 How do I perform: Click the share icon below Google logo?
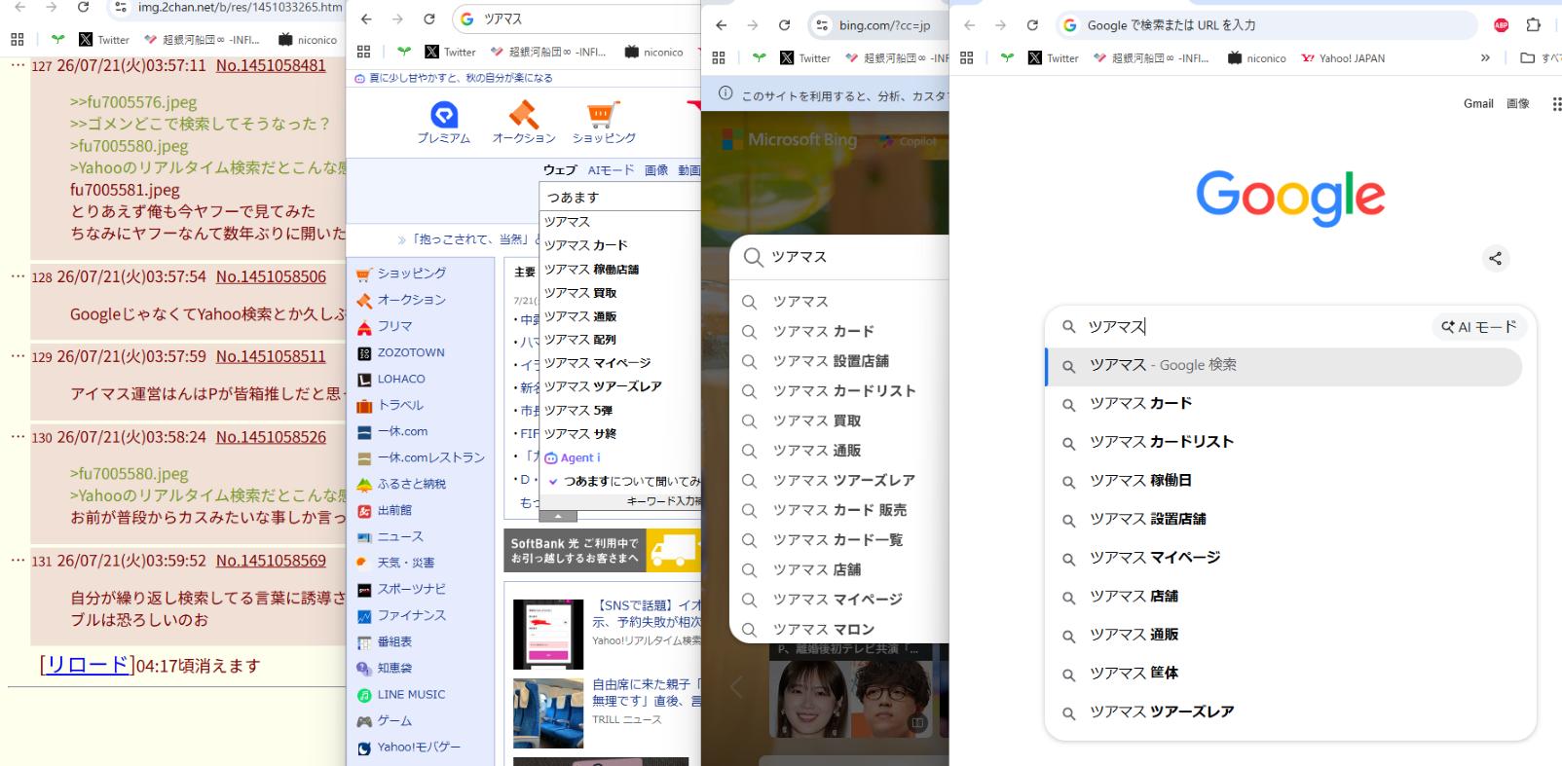(x=1496, y=258)
